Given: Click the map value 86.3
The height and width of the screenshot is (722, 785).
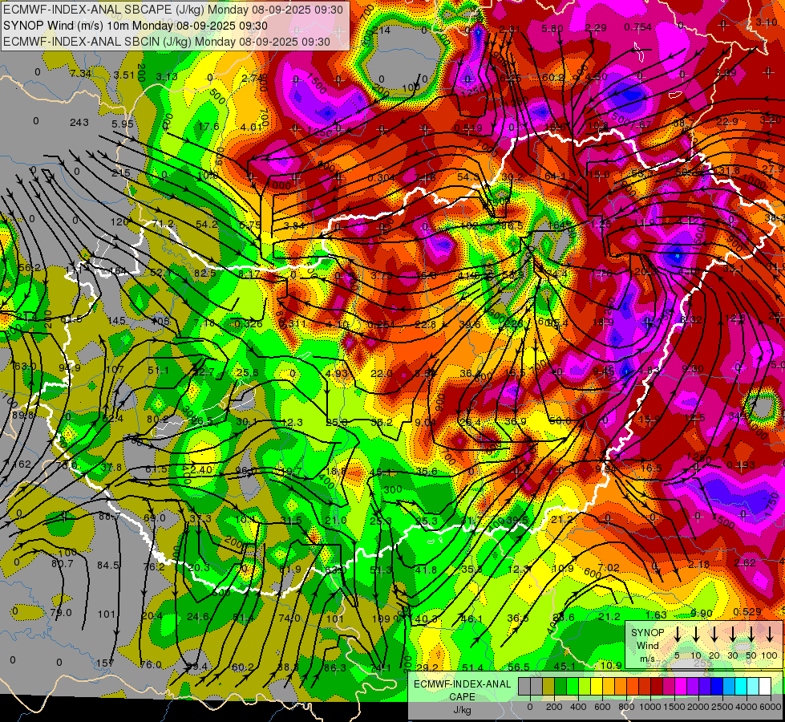Looking at the screenshot, I should point(335,667).
